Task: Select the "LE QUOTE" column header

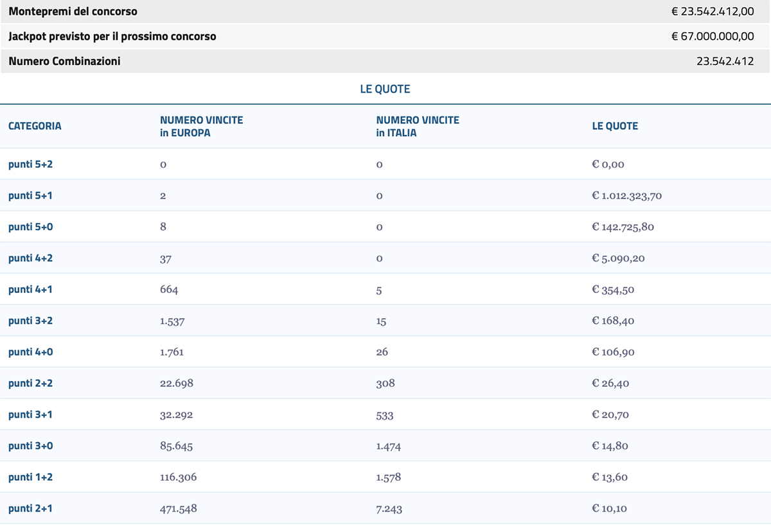Action: [615, 126]
